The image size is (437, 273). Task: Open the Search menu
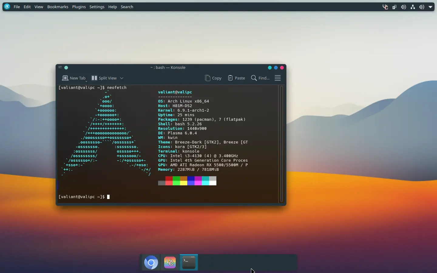point(127,7)
